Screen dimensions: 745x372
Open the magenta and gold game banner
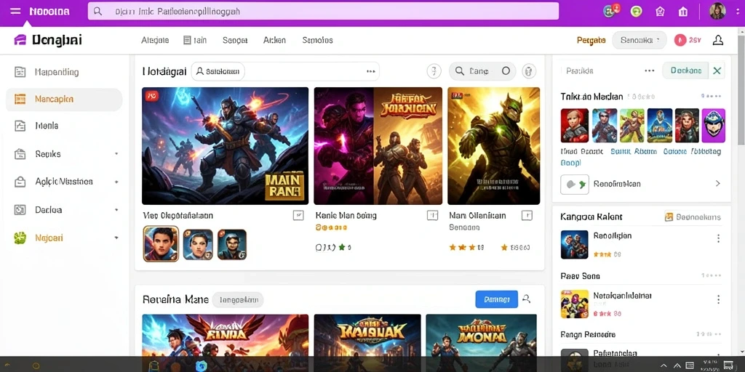tap(378, 145)
